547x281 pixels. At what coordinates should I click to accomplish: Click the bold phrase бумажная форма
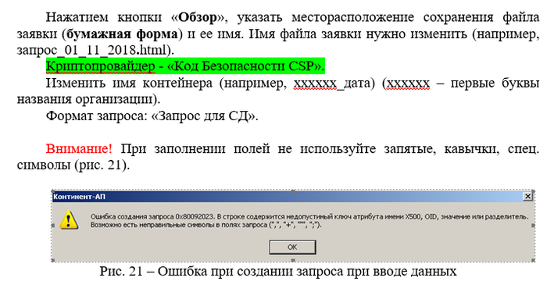122,34
